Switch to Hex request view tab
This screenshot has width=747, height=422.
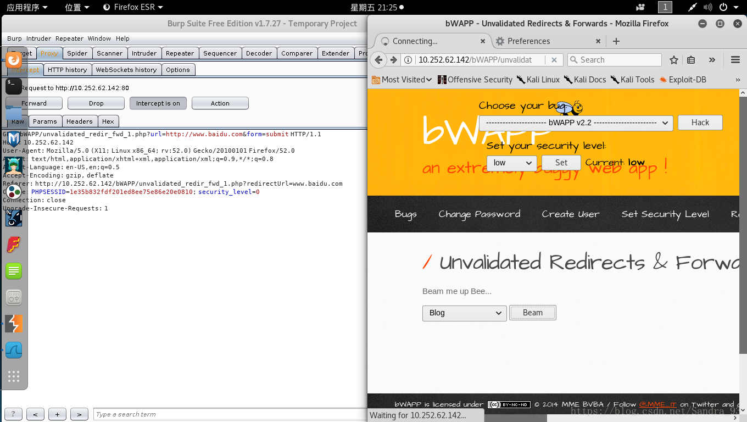108,121
